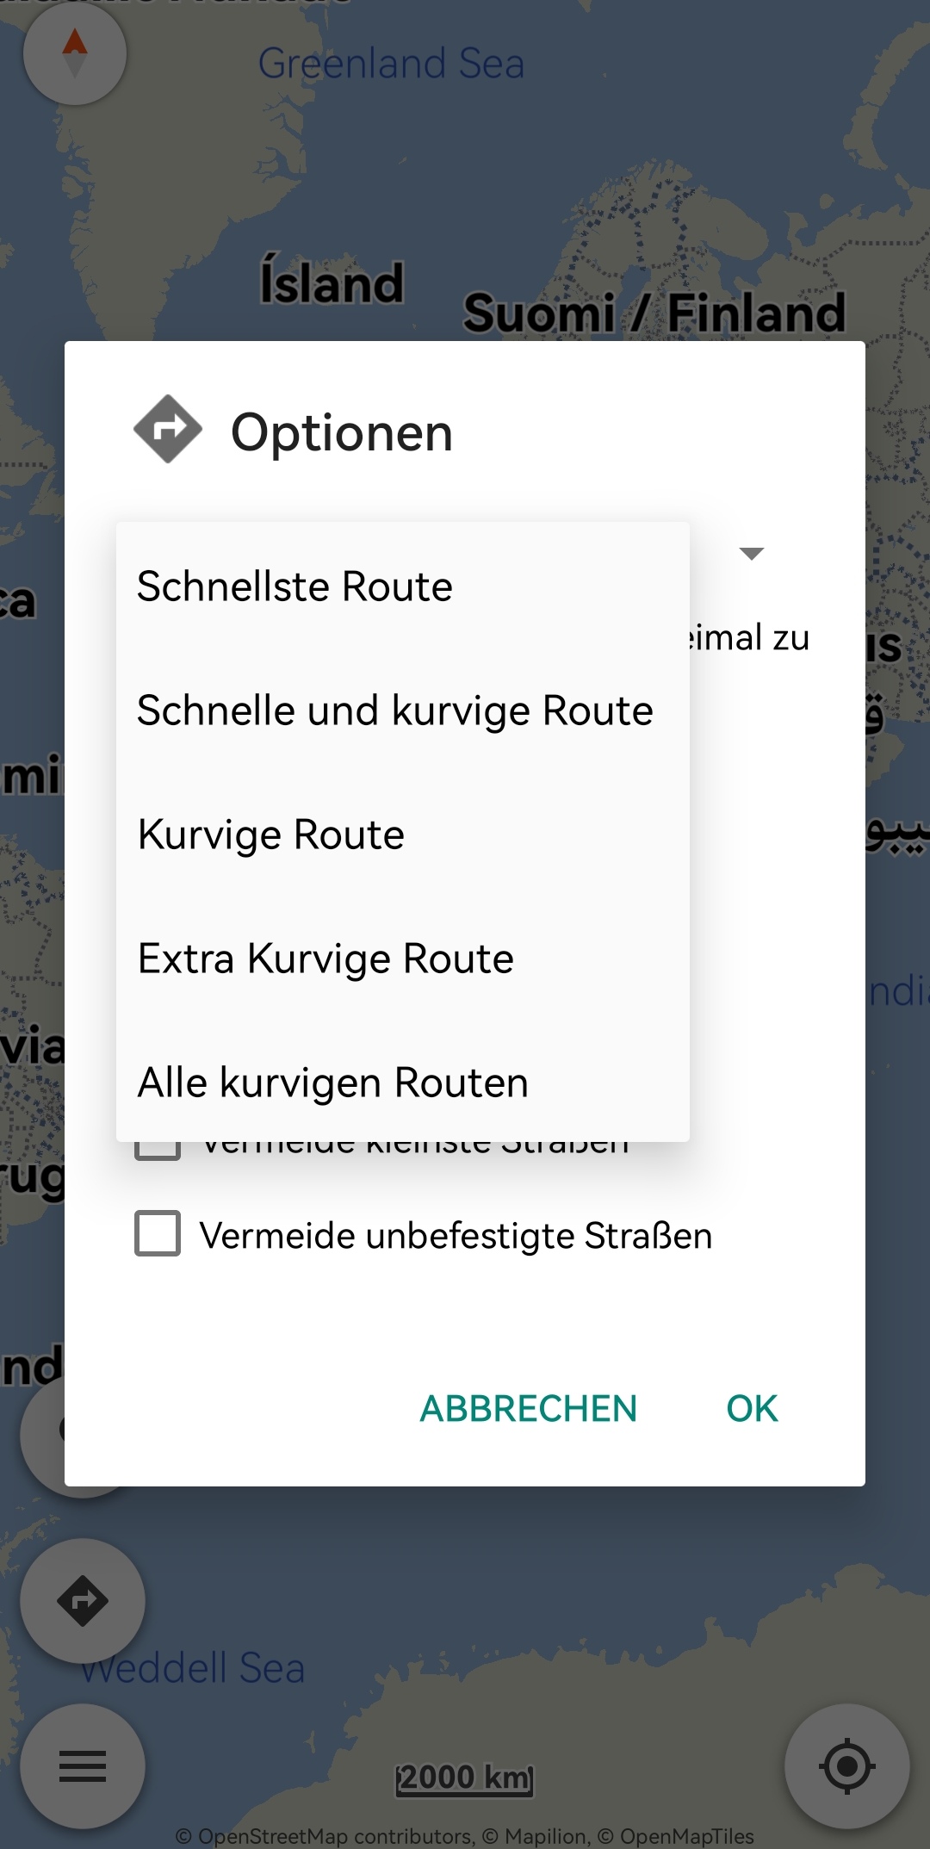This screenshot has width=930, height=1849.
Task: Choose 'Schnelle und kurvige Route'
Action: click(395, 710)
